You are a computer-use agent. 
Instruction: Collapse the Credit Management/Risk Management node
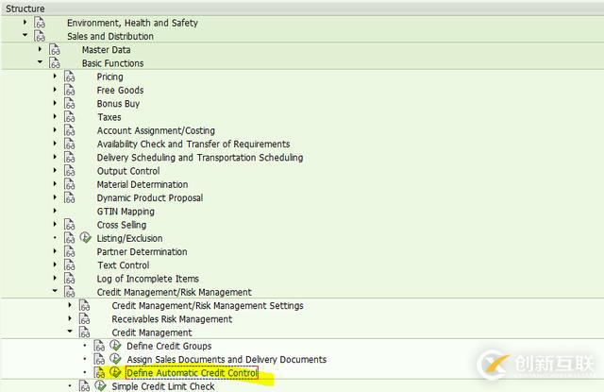tap(55, 291)
